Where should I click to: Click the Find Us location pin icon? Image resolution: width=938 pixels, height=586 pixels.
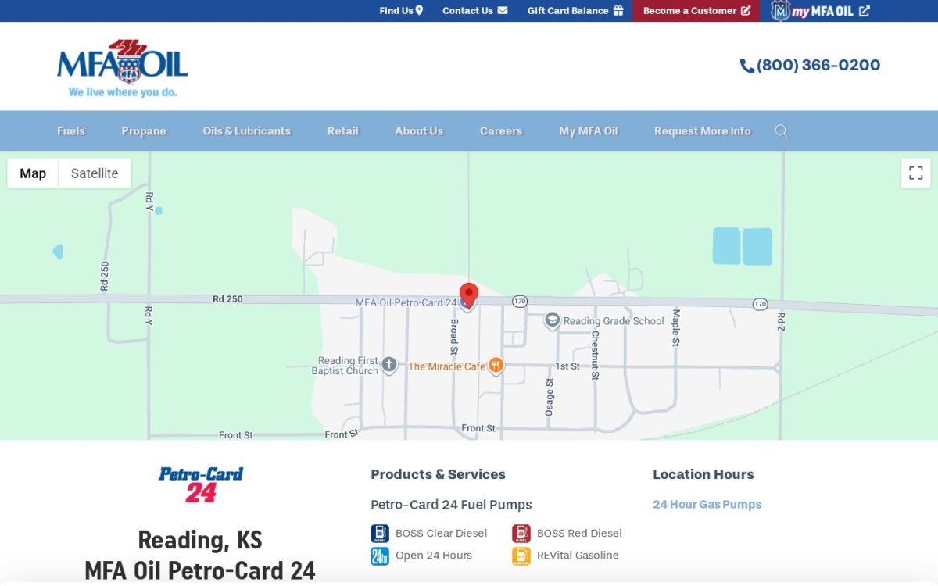(x=419, y=10)
